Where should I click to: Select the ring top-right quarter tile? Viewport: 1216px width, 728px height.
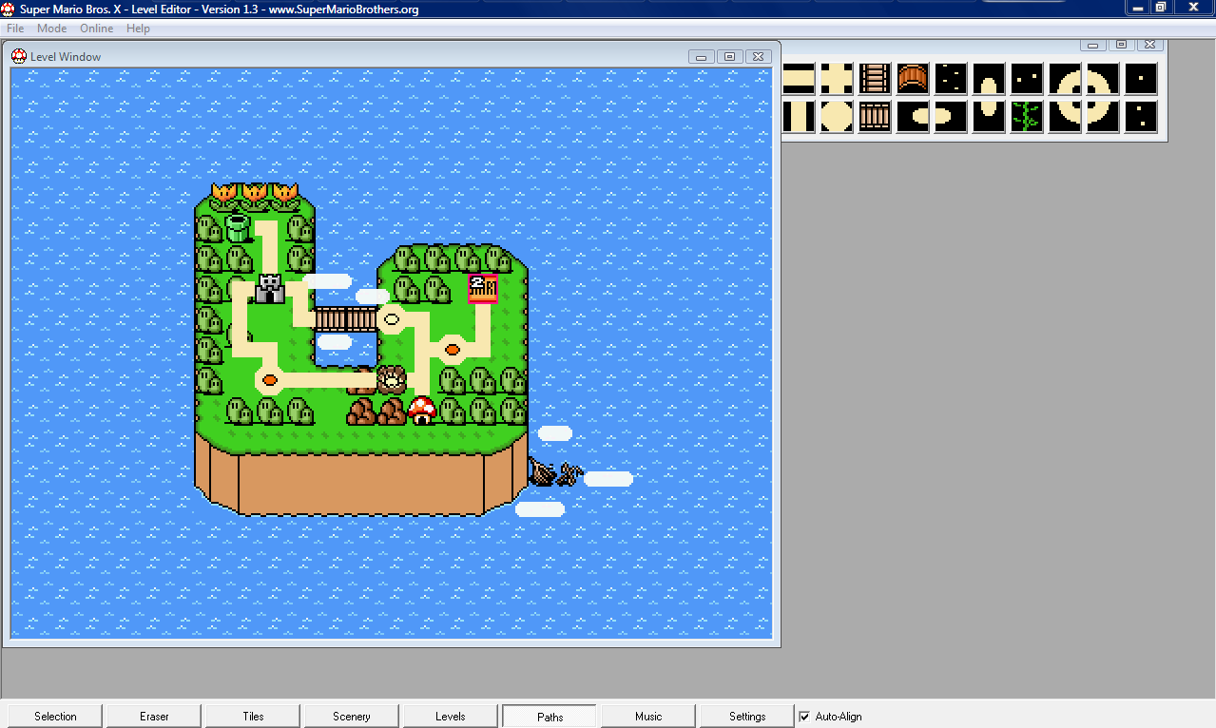tap(1103, 78)
